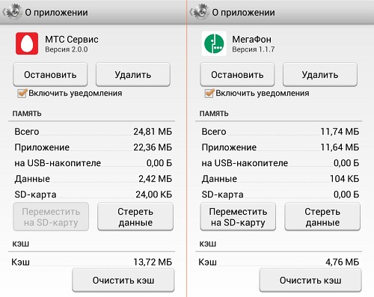Click the red МТС Сервис egg icon

27,43
